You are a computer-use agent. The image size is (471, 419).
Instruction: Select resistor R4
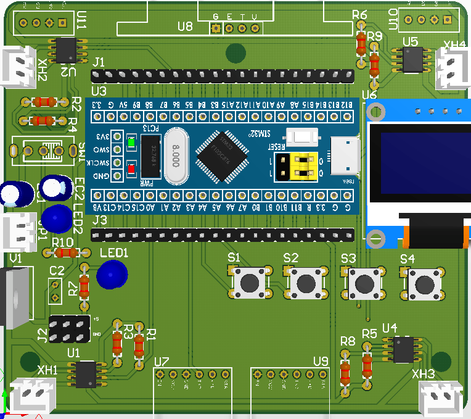pyautogui.click(x=43, y=121)
